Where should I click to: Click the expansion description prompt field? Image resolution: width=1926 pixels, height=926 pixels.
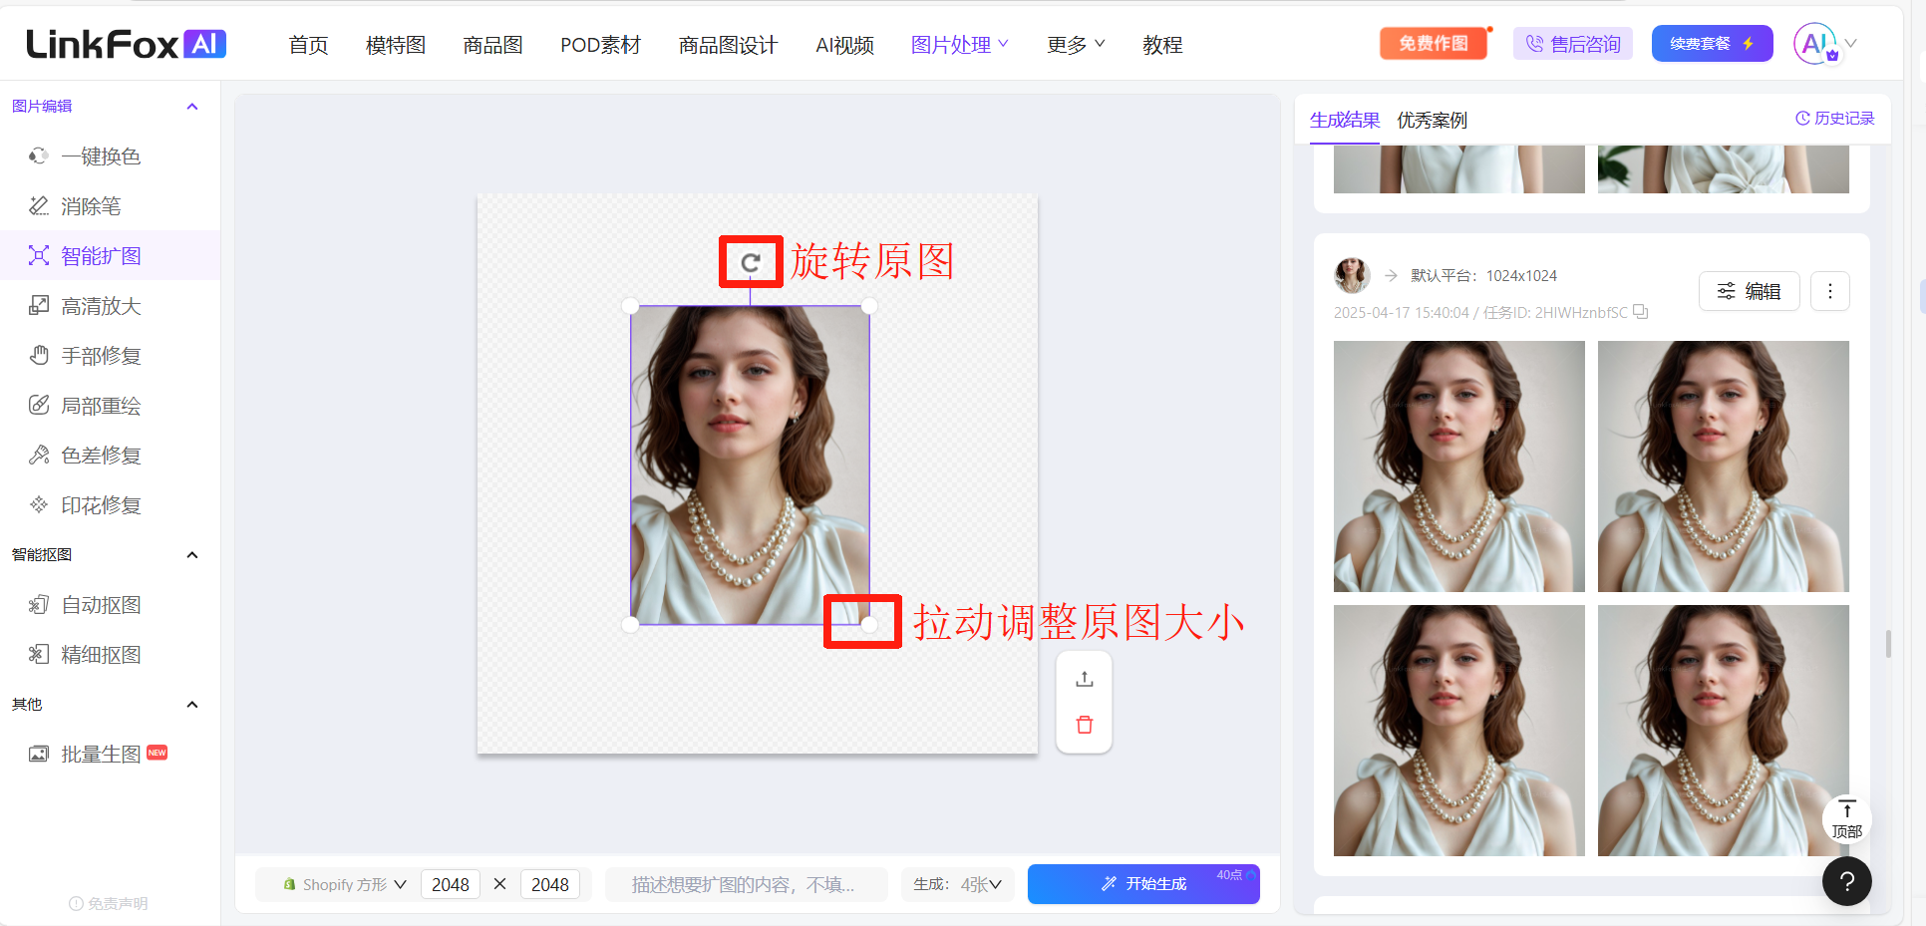pyautogui.click(x=746, y=884)
